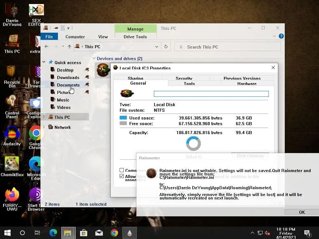Click the Search This PC box

click(228, 47)
